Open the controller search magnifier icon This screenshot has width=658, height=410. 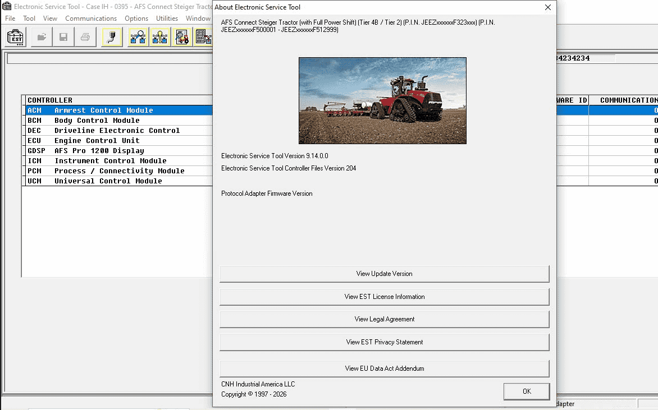tap(139, 37)
